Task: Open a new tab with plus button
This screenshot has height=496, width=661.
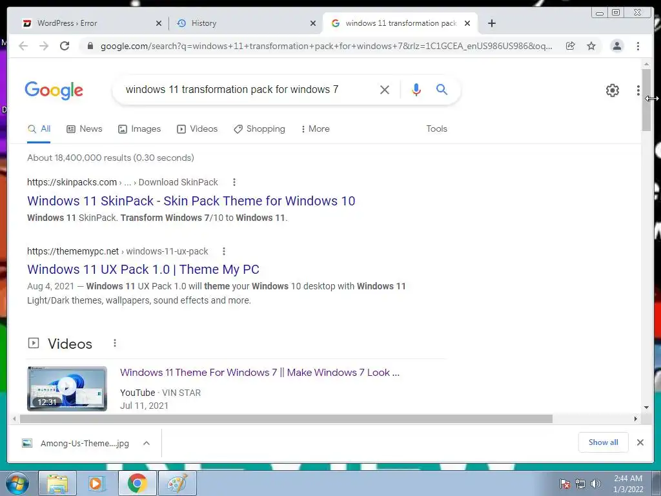Action: pos(491,23)
